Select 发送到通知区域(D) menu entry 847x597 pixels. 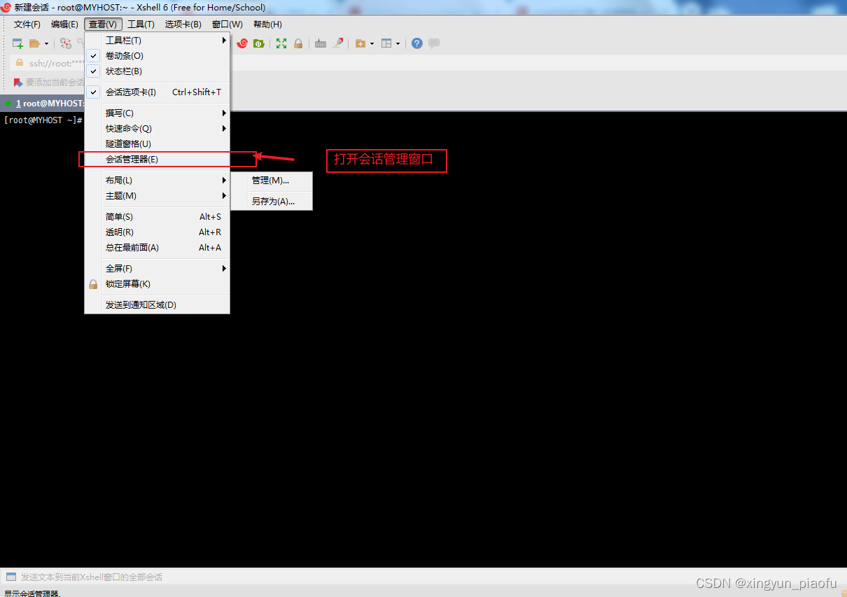click(157, 305)
